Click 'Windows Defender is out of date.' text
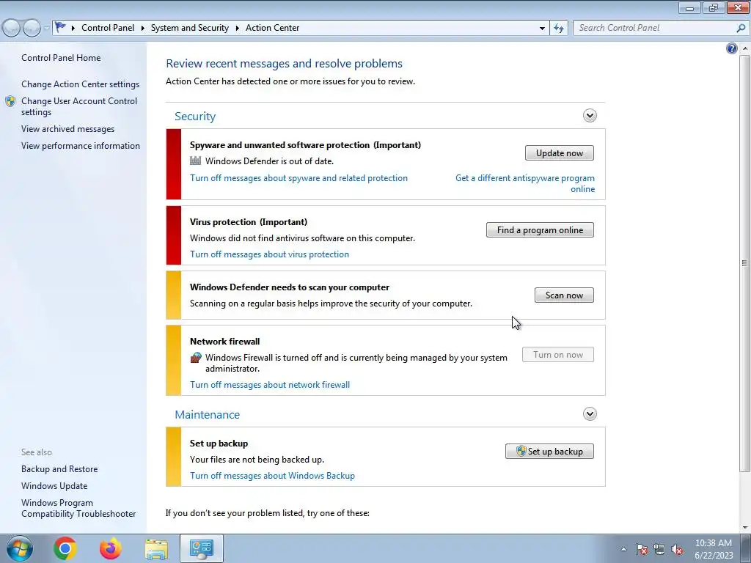 (270, 161)
